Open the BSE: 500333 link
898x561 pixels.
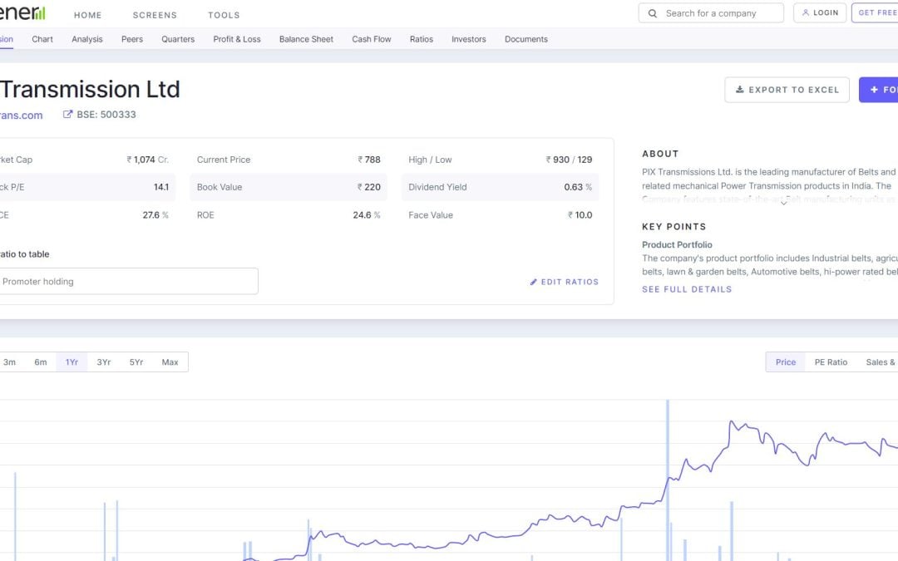pos(99,115)
